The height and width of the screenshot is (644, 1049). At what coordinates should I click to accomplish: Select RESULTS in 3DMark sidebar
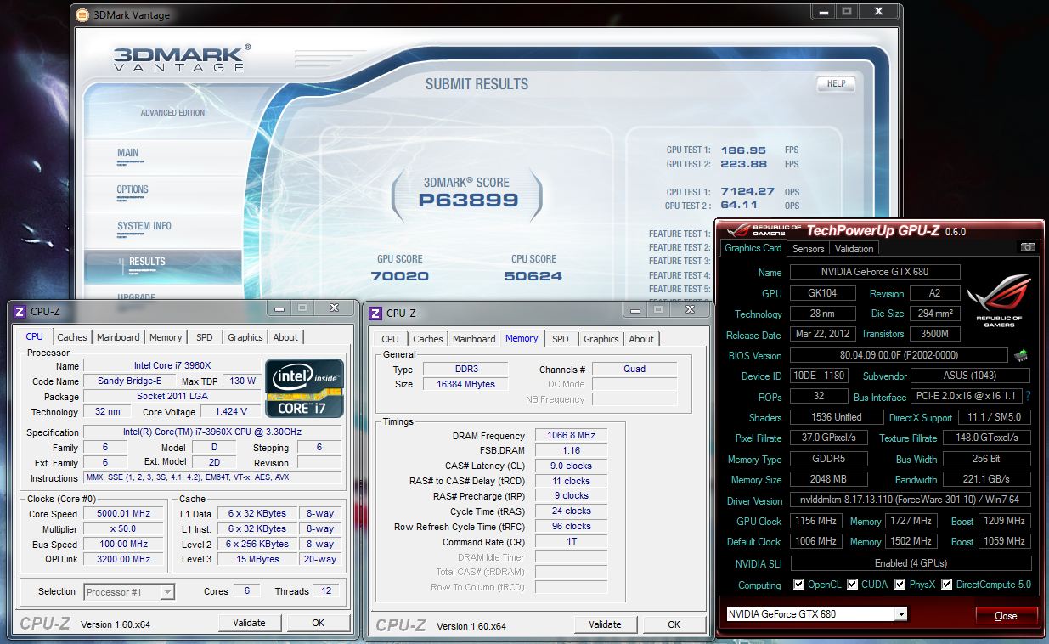(x=147, y=262)
